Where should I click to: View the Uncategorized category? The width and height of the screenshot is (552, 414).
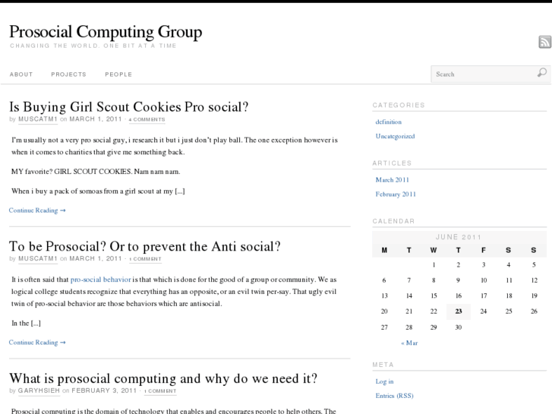395,136
